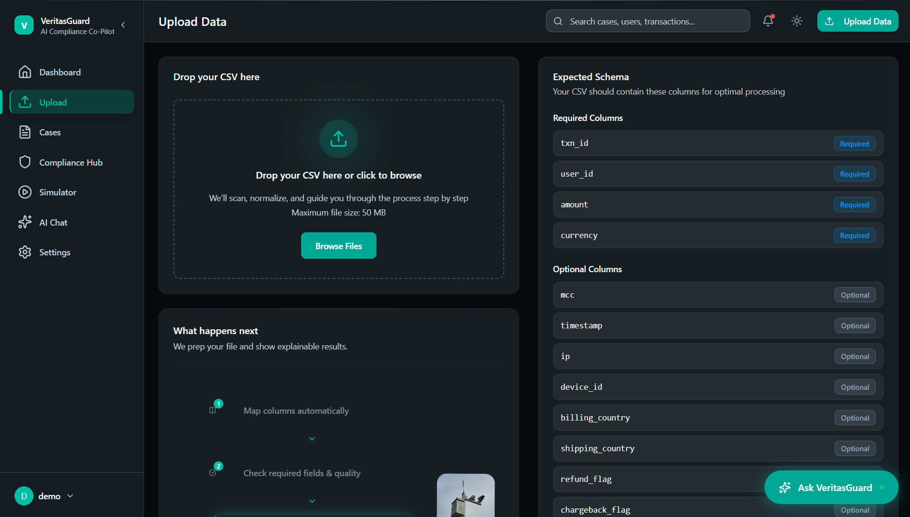Expand chevron below Map columns step

(x=312, y=439)
